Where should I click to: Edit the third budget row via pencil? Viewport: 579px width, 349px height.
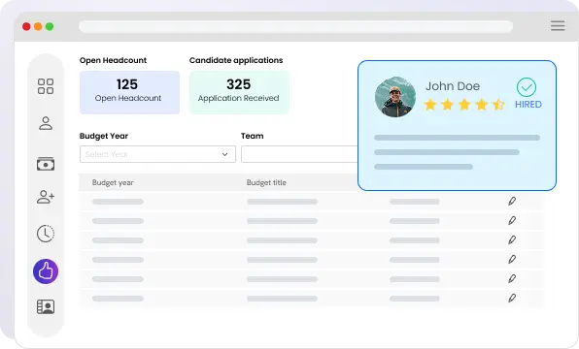coord(512,239)
